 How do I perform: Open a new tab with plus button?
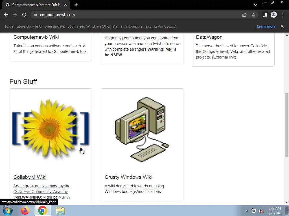76,5
